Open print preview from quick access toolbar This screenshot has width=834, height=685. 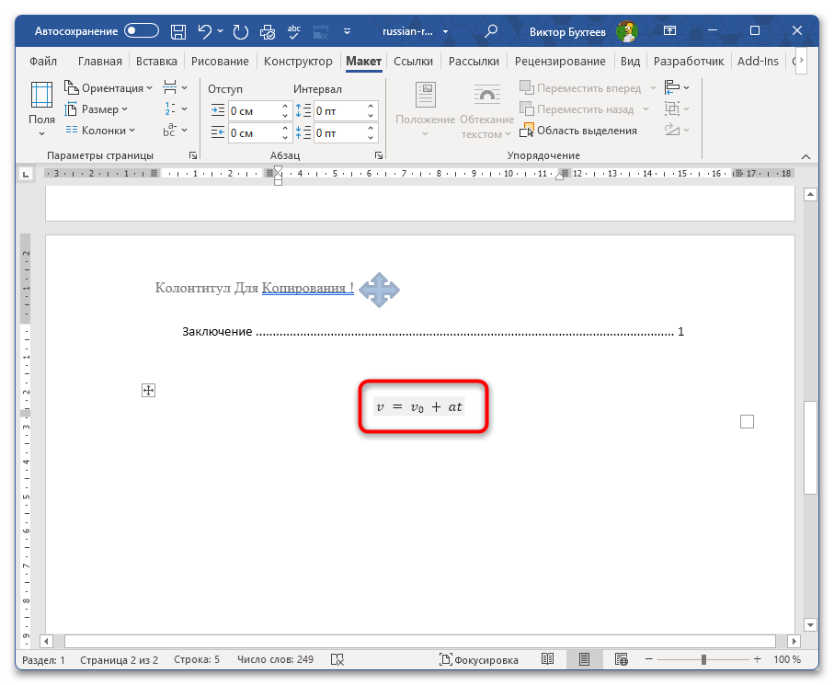click(267, 32)
